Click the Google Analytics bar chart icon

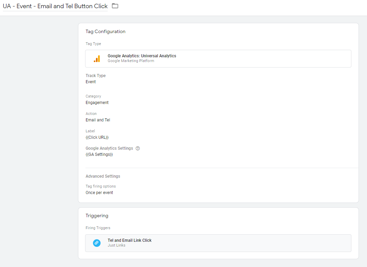[97, 59]
